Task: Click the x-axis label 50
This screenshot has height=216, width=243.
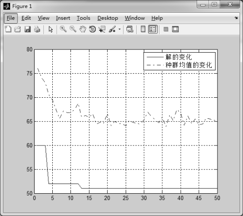Action: (x=217, y=198)
